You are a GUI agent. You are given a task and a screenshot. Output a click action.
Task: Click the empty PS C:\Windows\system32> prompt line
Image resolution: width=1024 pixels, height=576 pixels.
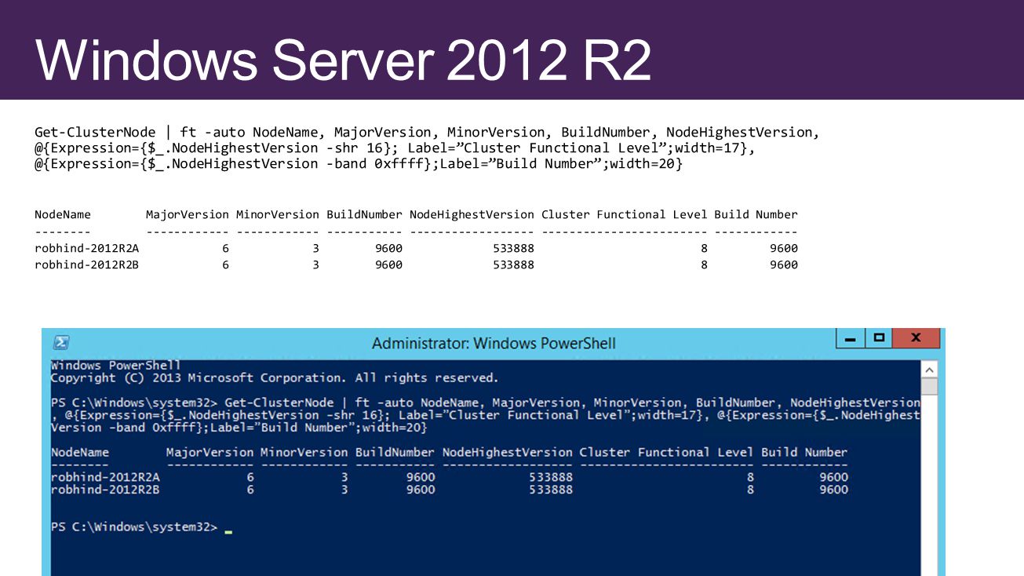coord(141,527)
